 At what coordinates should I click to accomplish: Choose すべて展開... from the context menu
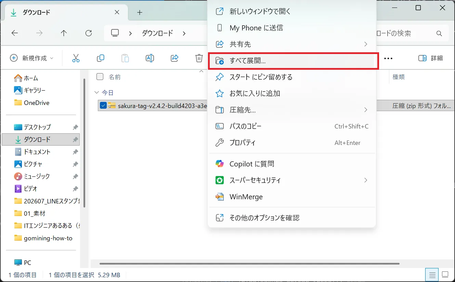click(x=292, y=61)
